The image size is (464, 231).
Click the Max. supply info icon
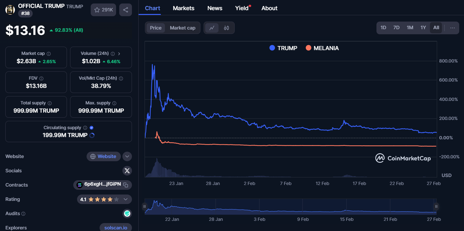(114, 103)
